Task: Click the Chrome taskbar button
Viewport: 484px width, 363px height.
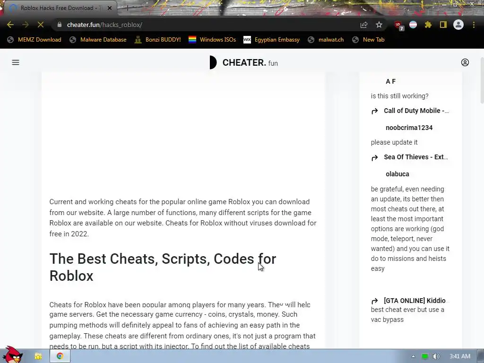Action: [60, 356]
